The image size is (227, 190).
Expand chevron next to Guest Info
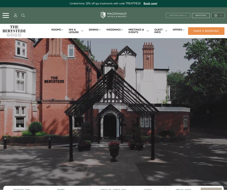tap(166, 31)
